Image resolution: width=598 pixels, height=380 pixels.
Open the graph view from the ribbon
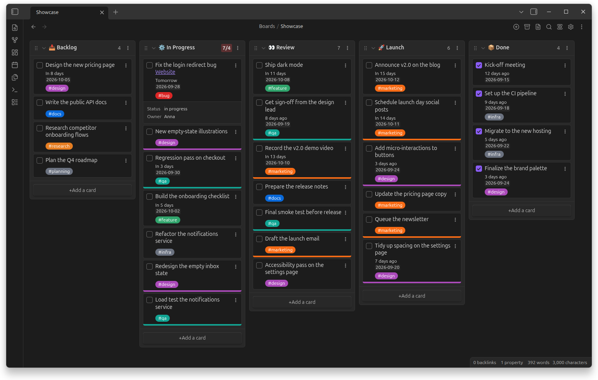[15, 40]
